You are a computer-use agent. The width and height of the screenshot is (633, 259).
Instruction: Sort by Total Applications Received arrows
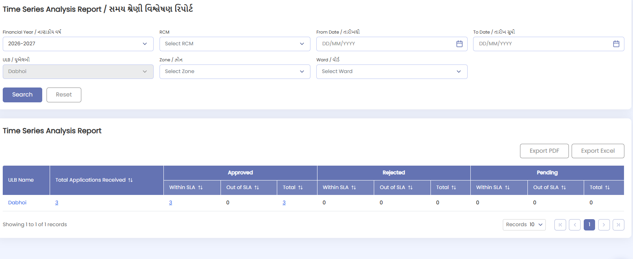[x=131, y=180]
